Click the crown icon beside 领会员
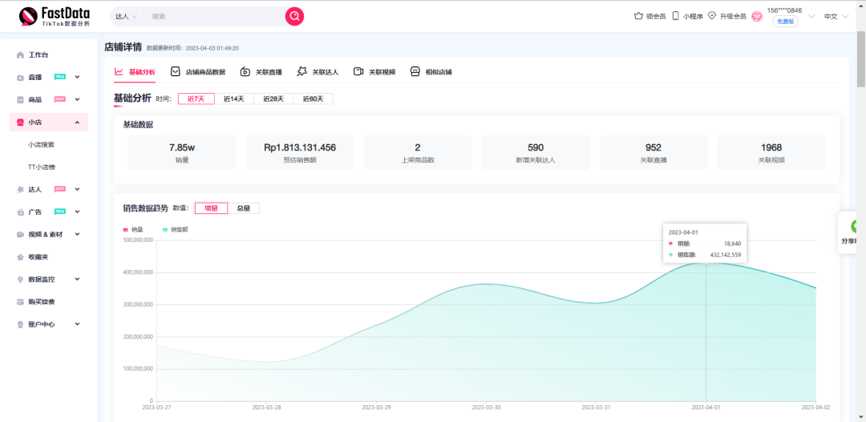This screenshot has height=422, width=866. (638, 16)
